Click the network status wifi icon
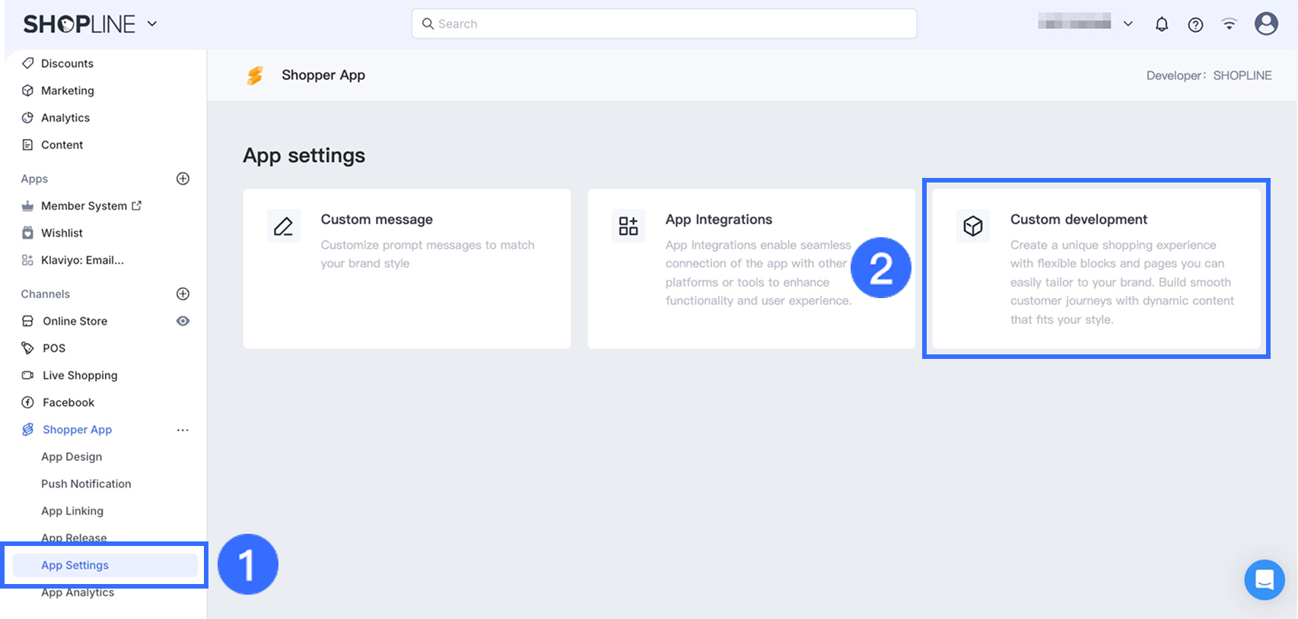Image resolution: width=1298 pixels, height=619 pixels. (x=1229, y=24)
